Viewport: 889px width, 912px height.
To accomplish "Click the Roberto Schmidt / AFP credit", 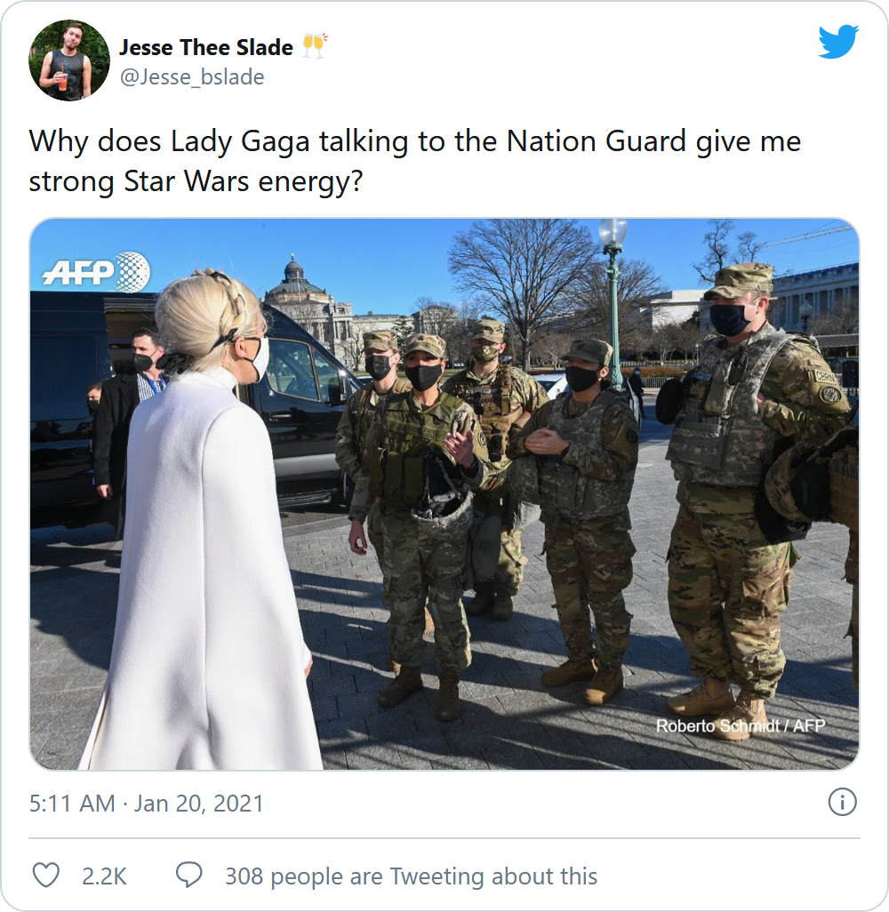I will 740,726.
